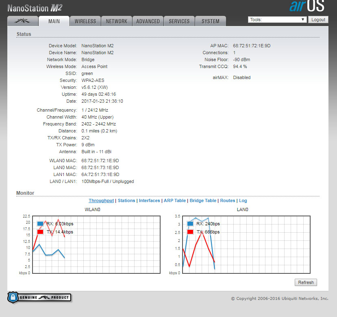Click the Refresh button

click(x=306, y=282)
